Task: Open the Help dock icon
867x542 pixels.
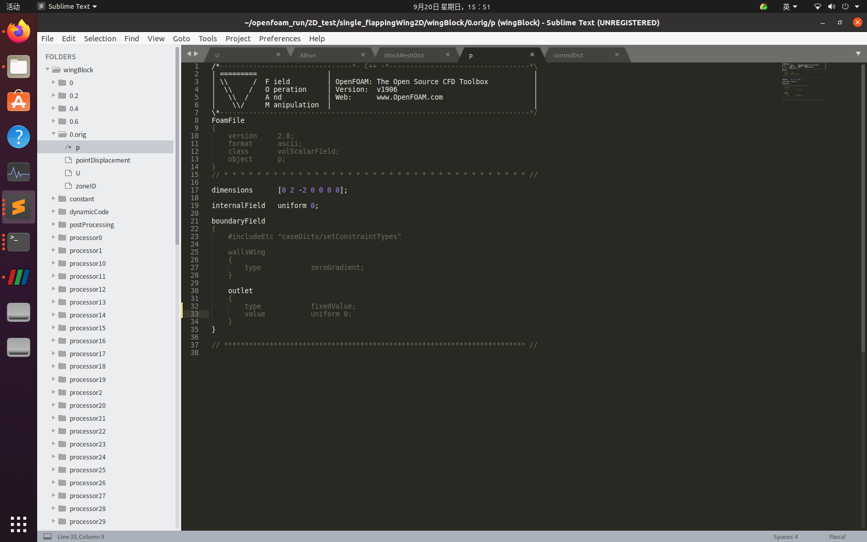Action: 19,137
